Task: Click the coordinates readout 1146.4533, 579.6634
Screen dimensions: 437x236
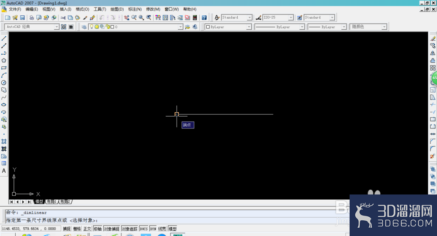Action: [x=31, y=229]
